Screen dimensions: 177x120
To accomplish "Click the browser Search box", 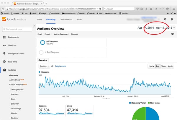I will pos(119,9).
